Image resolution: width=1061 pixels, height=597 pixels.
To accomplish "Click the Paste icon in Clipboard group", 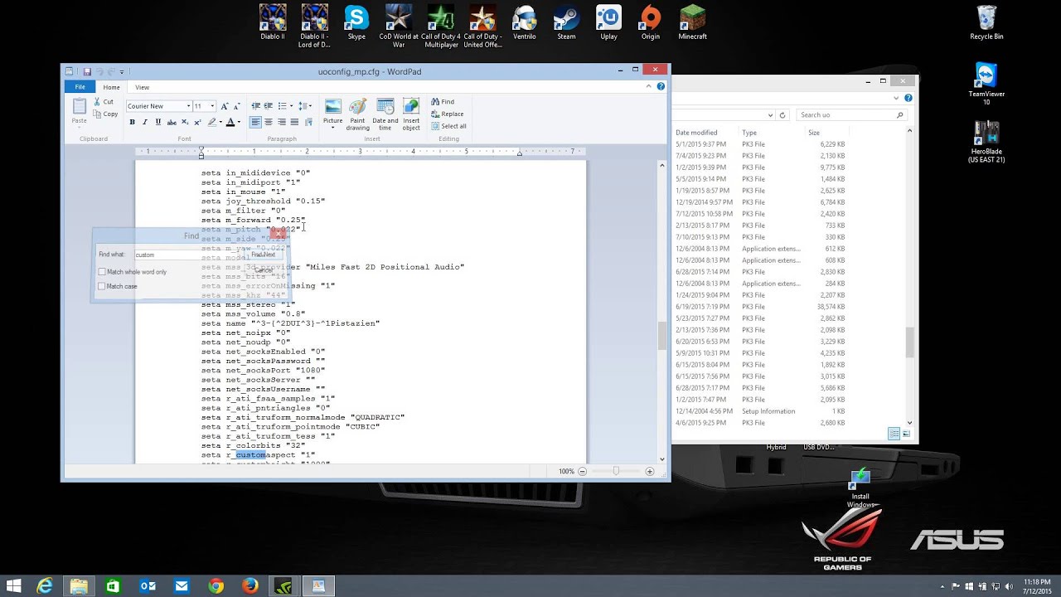I will [80, 106].
